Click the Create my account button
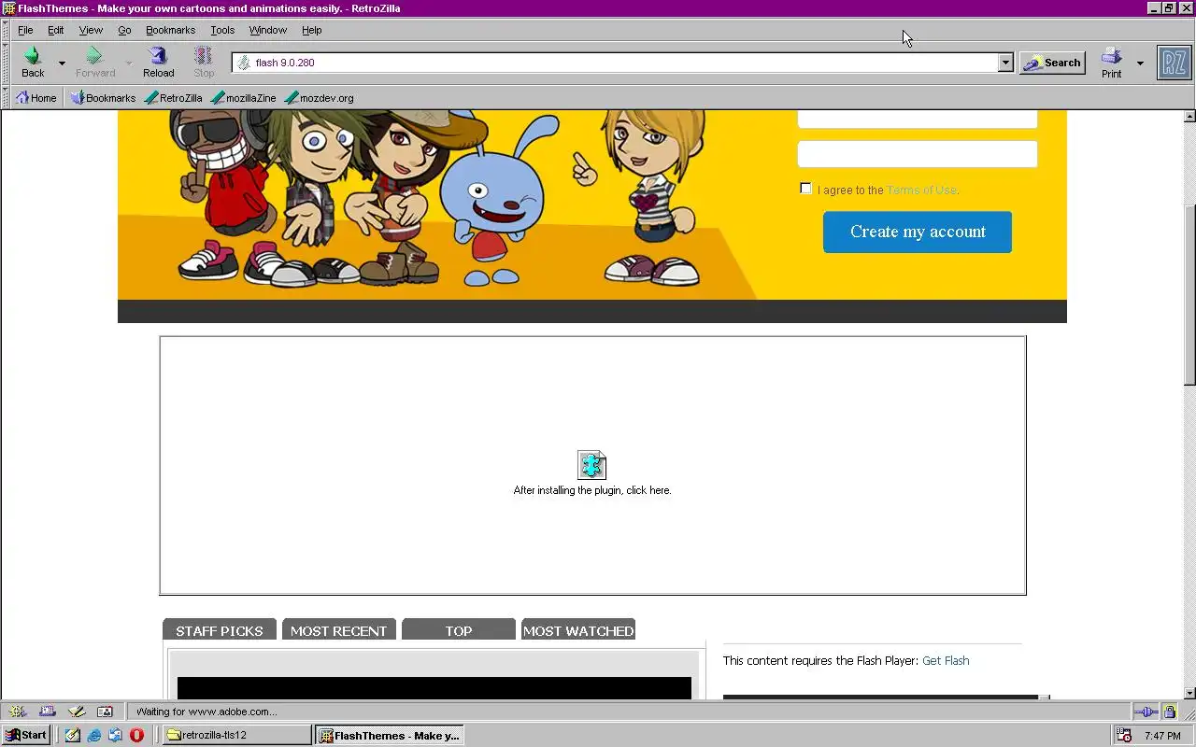This screenshot has width=1196, height=747. point(918,232)
